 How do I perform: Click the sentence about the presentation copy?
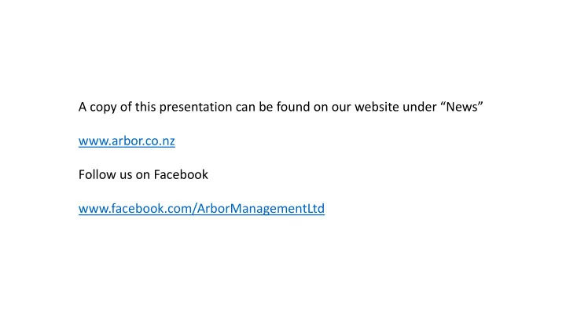point(281,107)
